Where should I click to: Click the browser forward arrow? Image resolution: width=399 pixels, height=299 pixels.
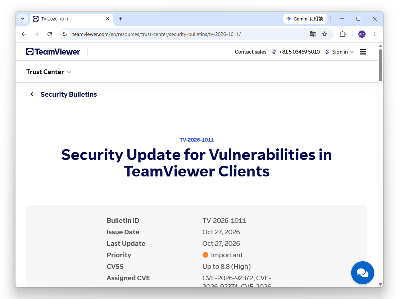click(x=37, y=34)
